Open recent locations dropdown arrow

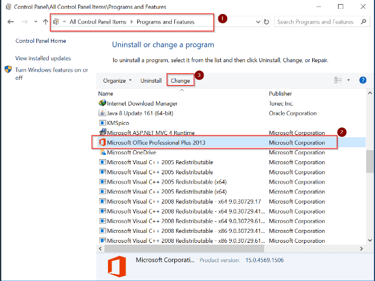point(36,22)
